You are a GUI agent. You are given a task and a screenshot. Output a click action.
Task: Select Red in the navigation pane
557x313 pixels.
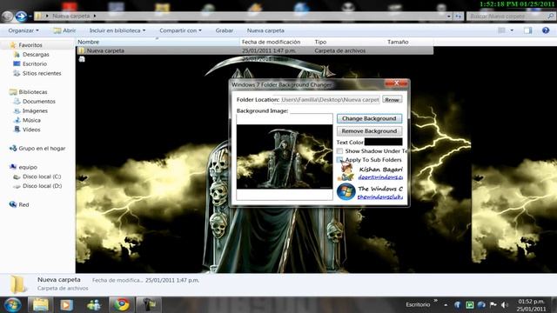(23, 205)
